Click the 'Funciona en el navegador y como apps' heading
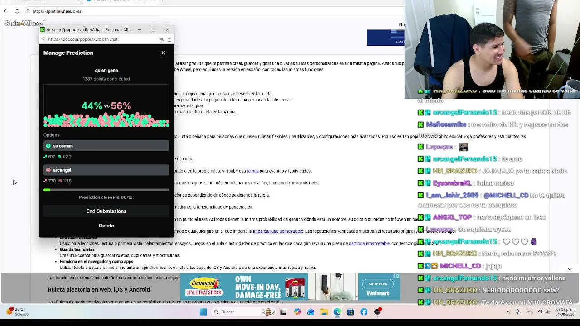Screen dimensions: 580x326 (97, 262)
